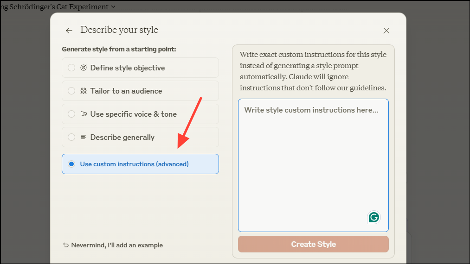Click the people icon for Tailor to audience
Viewport: 470px width, 264px height.
click(84, 91)
